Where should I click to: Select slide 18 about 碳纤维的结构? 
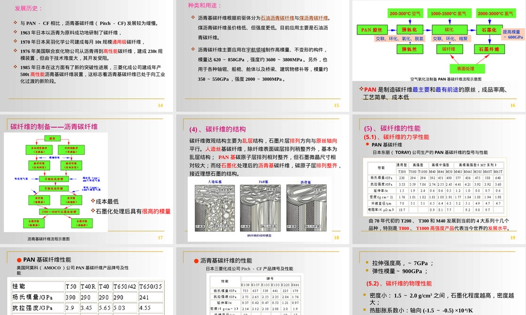262,179
